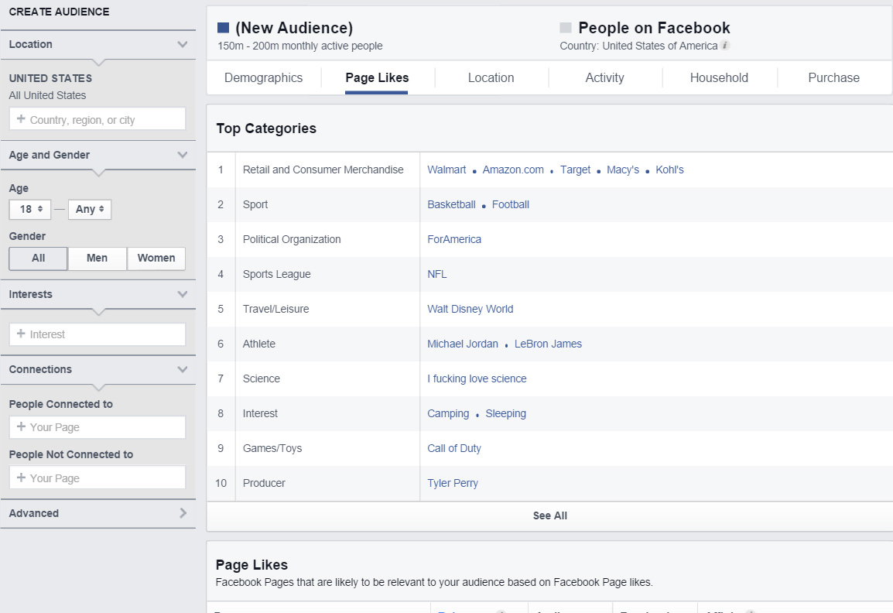Open the Target page link
This screenshot has height=613, width=893.
[575, 170]
